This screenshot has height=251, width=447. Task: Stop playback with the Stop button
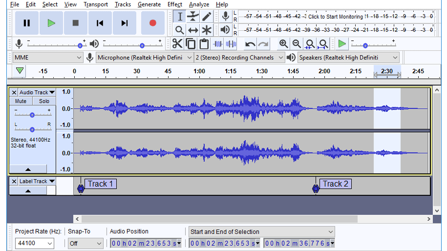tap(76, 23)
